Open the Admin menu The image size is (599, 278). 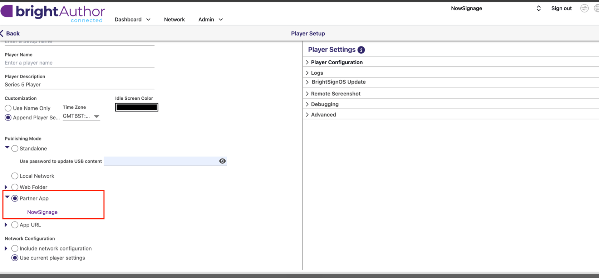[211, 20]
